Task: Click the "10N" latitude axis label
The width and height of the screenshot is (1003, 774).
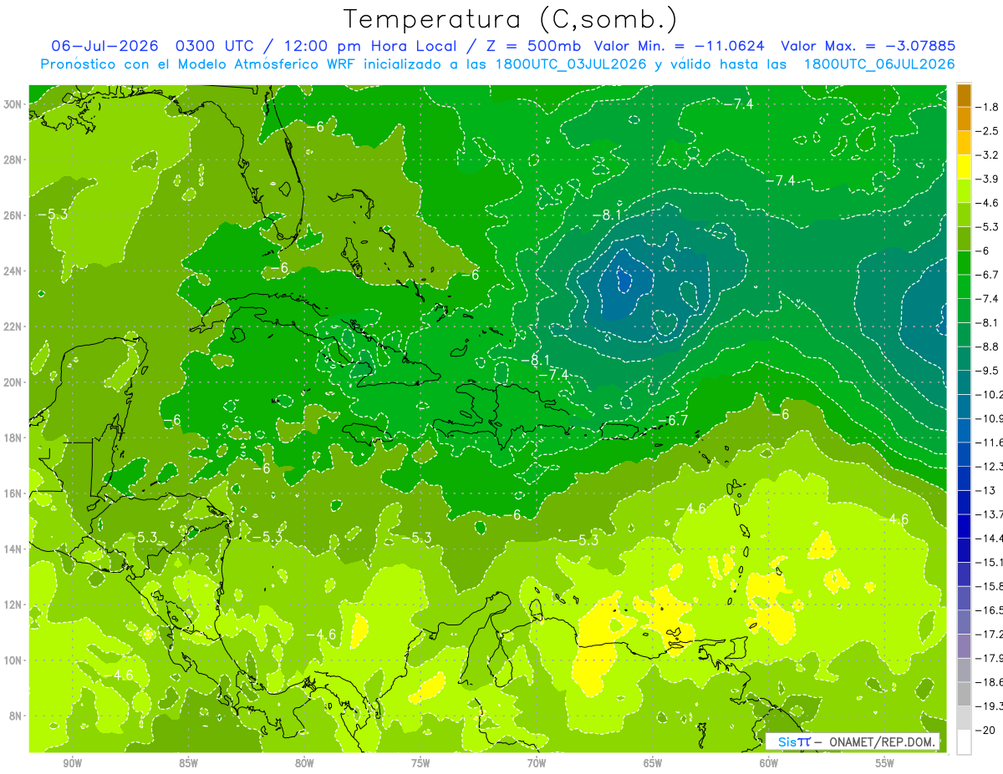Action: point(13,660)
